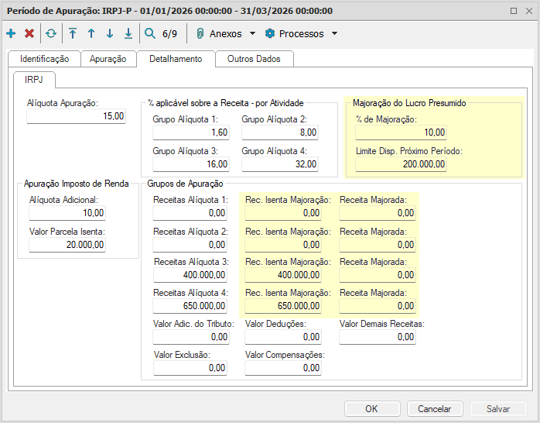Click Receitas Alíquota 4 field 650.000,00
The height and width of the screenshot is (423, 540).
[190, 306]
